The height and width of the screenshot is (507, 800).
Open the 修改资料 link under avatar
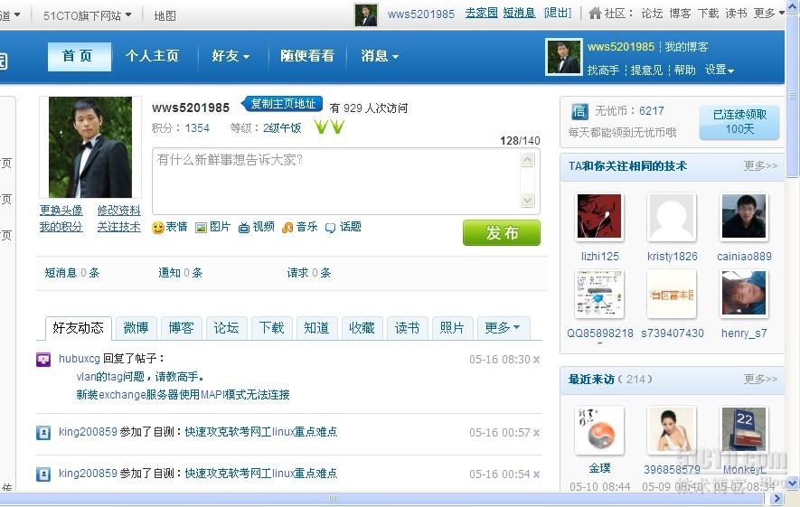pos(119,211)
